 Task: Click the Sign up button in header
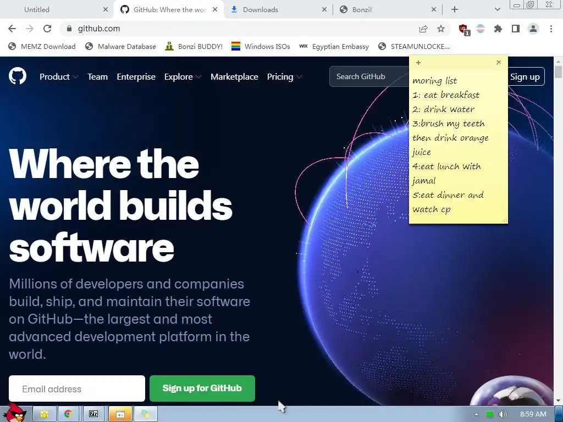pos(526,77)
